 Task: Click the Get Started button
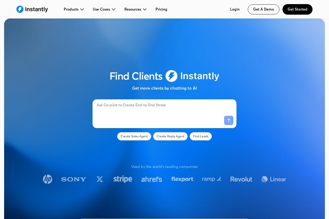[297, 9]
